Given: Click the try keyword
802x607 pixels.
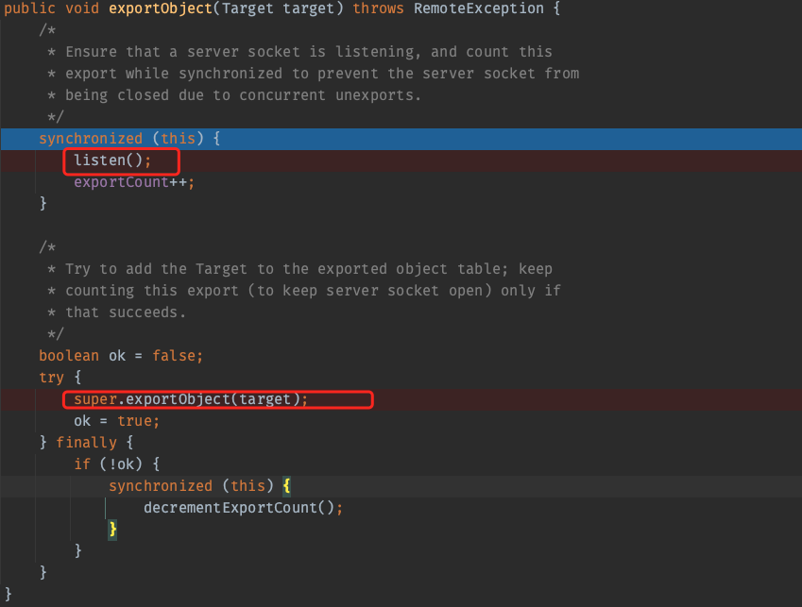Looking at the screenshot, I should pos(51,378).
